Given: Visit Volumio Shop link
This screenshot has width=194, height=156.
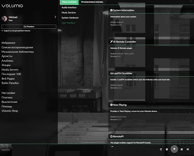Looking at the screenshot, I should (x=10, y=111).
